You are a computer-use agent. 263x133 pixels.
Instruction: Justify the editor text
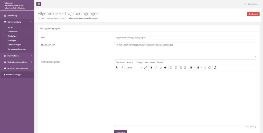pos(185,68)
